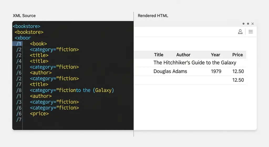Image resolution: width=269 pixels, height=147 pixels.
Task: Click the leftmost window control dot
Action: (244, 24)
